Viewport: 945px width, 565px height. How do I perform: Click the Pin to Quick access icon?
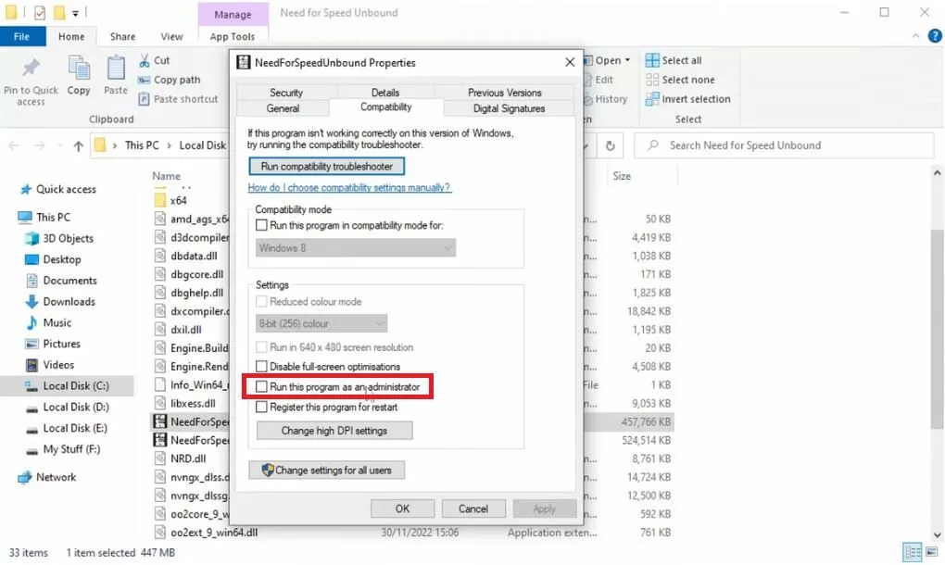31,70
